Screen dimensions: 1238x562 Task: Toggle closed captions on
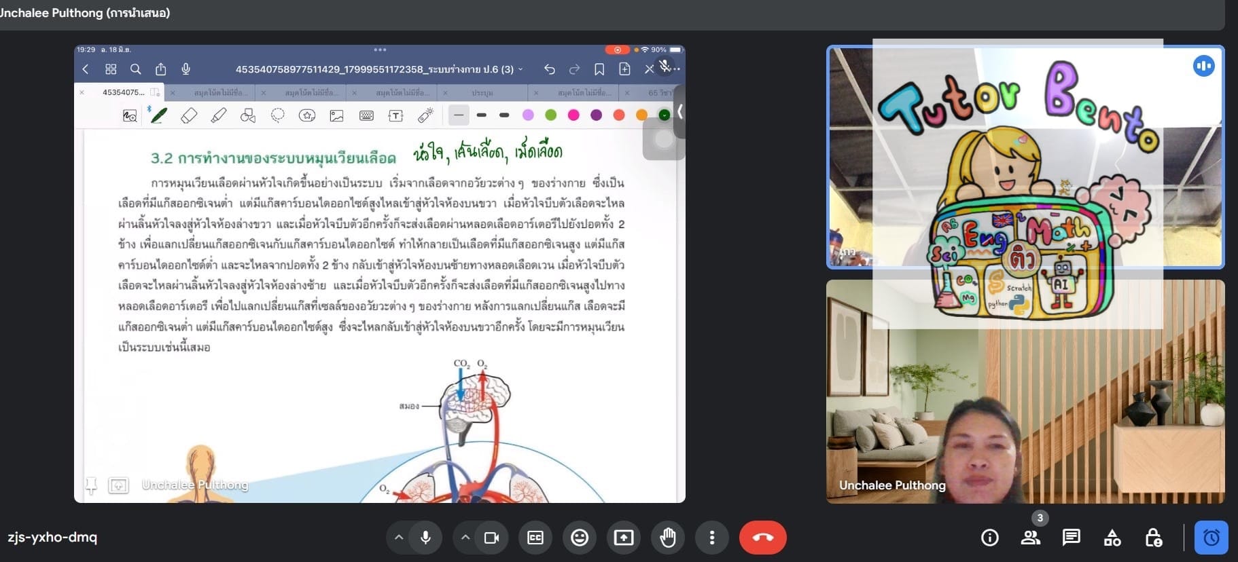pos(535,538)
